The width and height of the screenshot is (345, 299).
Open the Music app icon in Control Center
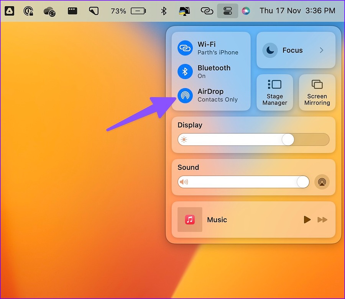(190, 220)
